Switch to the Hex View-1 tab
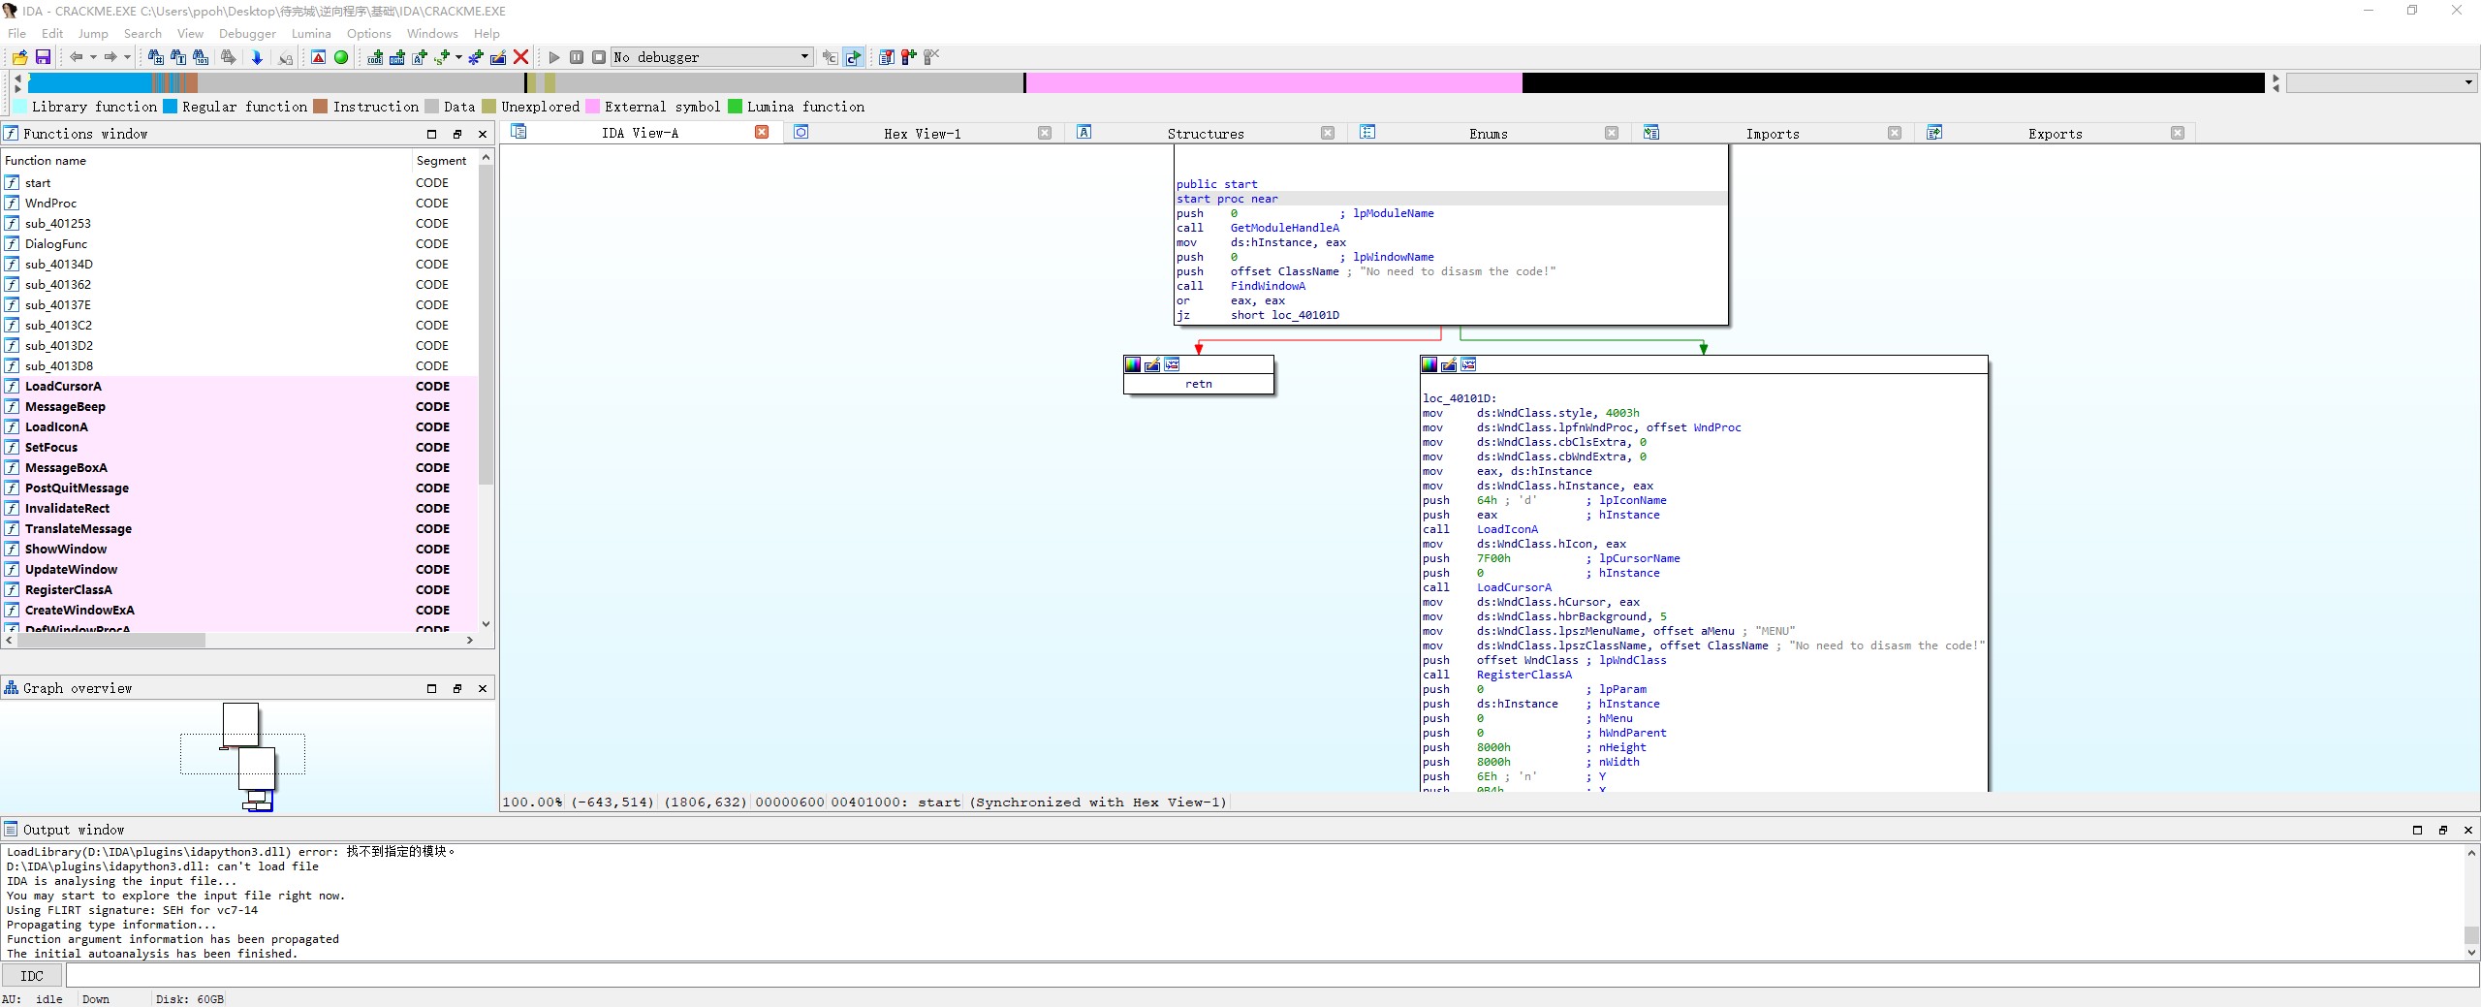The height and width of the screenshot is (1007, 2481). pyautogui.click(x=922, y=134)
